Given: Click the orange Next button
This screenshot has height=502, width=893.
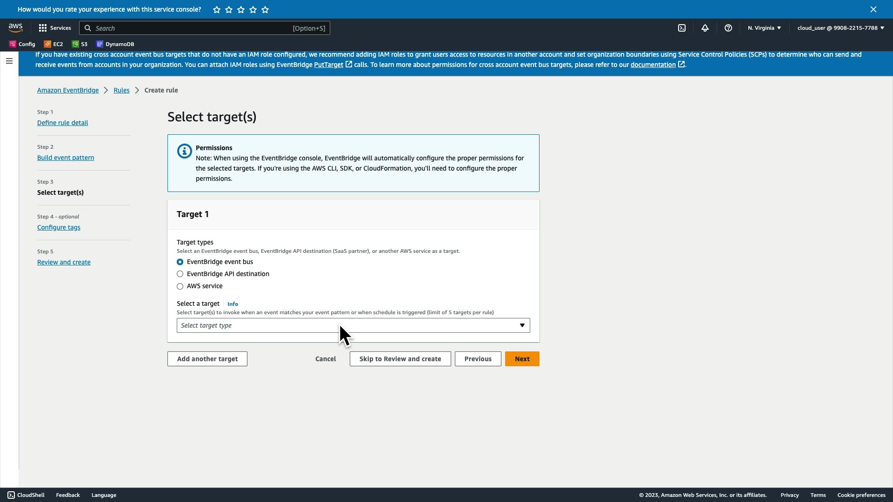Looking at the screenshot, I should point(522,359).
